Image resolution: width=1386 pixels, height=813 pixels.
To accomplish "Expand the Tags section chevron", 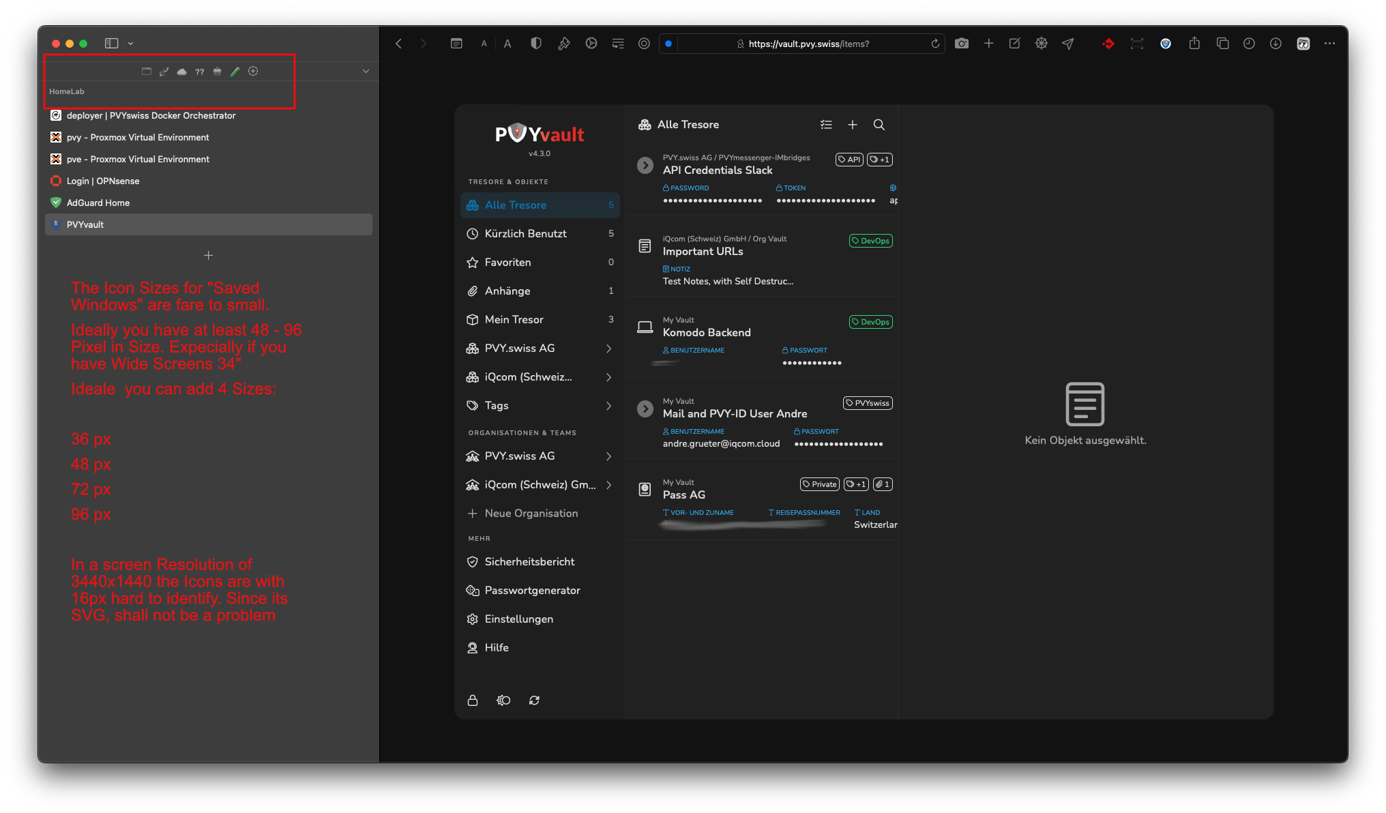I will (608, 406).
